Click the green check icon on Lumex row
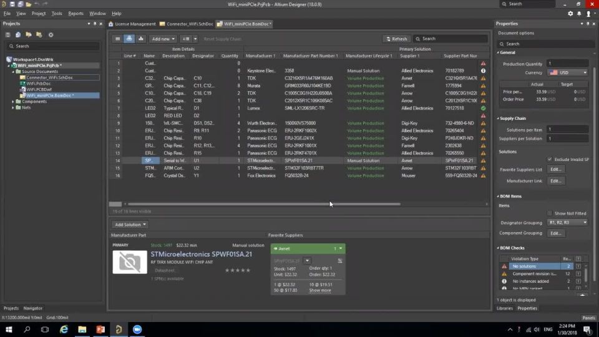599x337 pixels. (483, 108)
